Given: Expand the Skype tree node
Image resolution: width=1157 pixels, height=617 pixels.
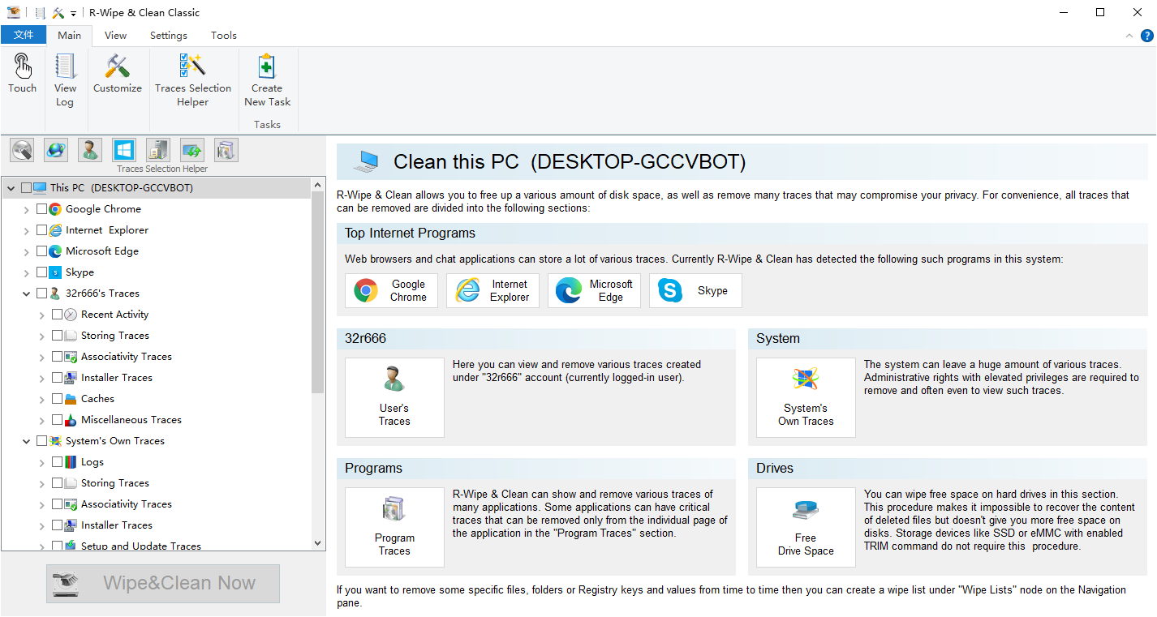Looking at the screenshot, I should pos(27,272).
